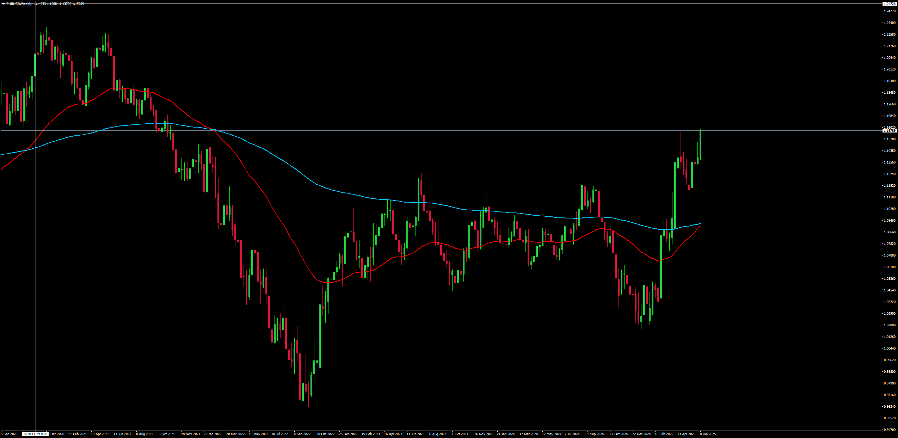Click the 17 Mar 2024 date label

pos(529,434)
